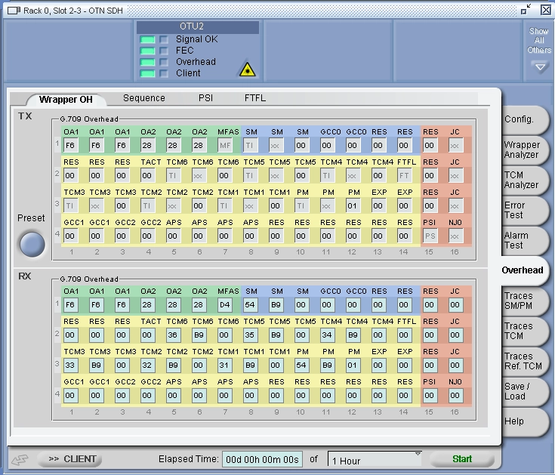The image size is (555, 475).
Task: Click the back arrow icon beside CLIENT
Action: click(x=20, y=459)
